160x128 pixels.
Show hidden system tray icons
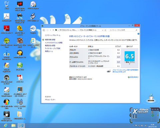coord(133,126)
